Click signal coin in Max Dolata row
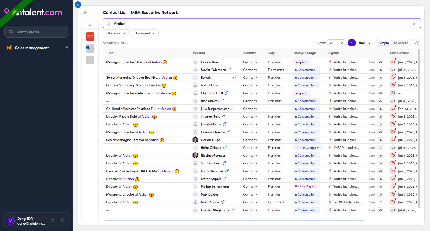 [152, 195]
